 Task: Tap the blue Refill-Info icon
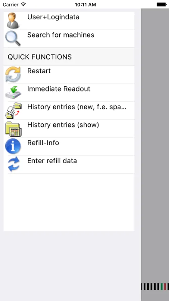13,146
